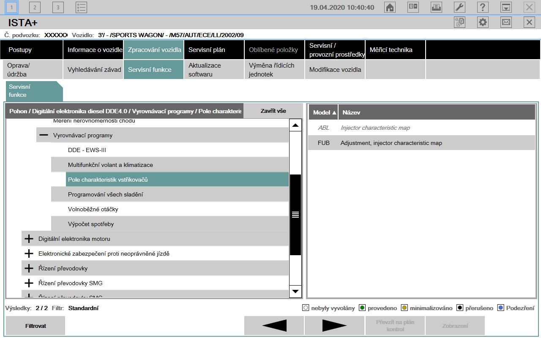Select Programování všech sladění item
The width and height of the screenshot is (541, 338).
169,194
